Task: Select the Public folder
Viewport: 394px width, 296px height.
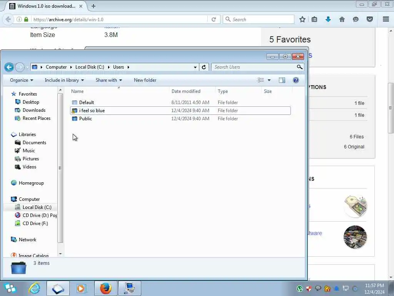Action: [x=180, y=119]
